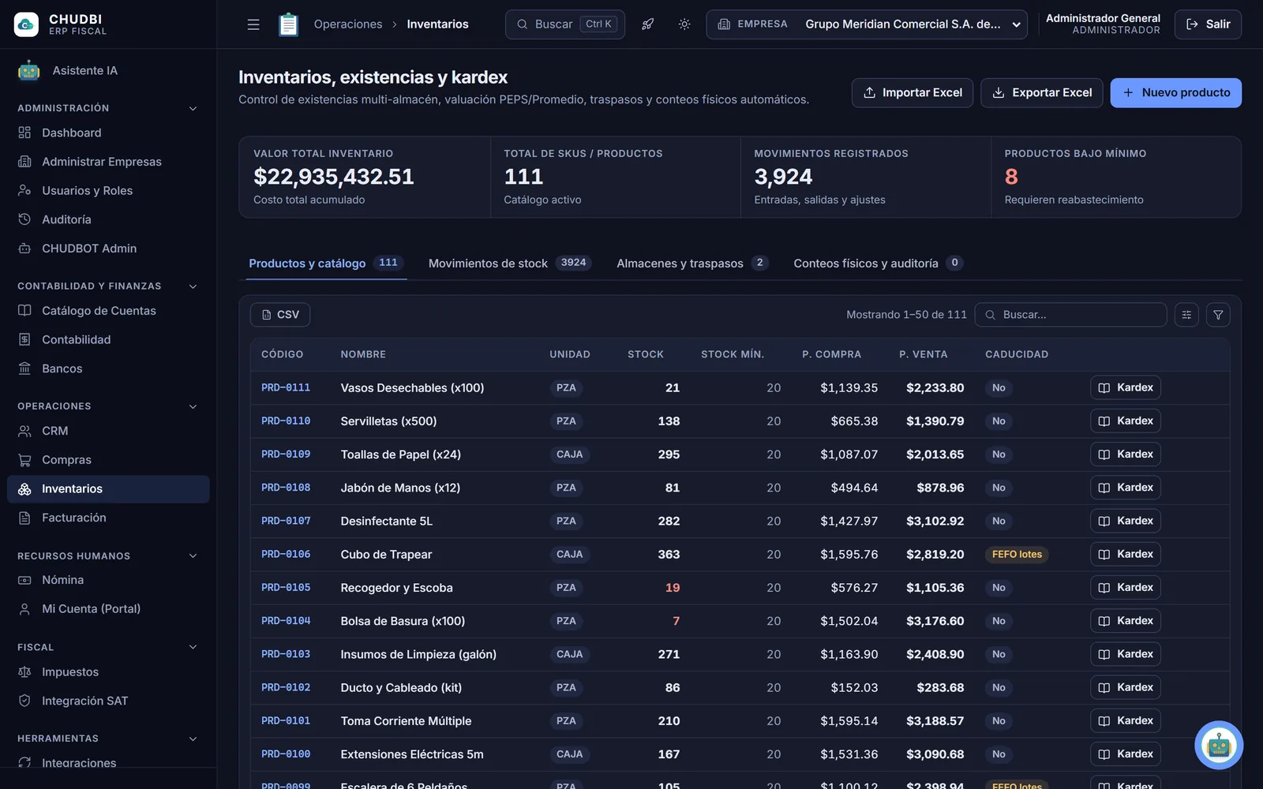
Task: Toggle the hamburger sidebar menu icon
Action: click(x=253, y=24)
